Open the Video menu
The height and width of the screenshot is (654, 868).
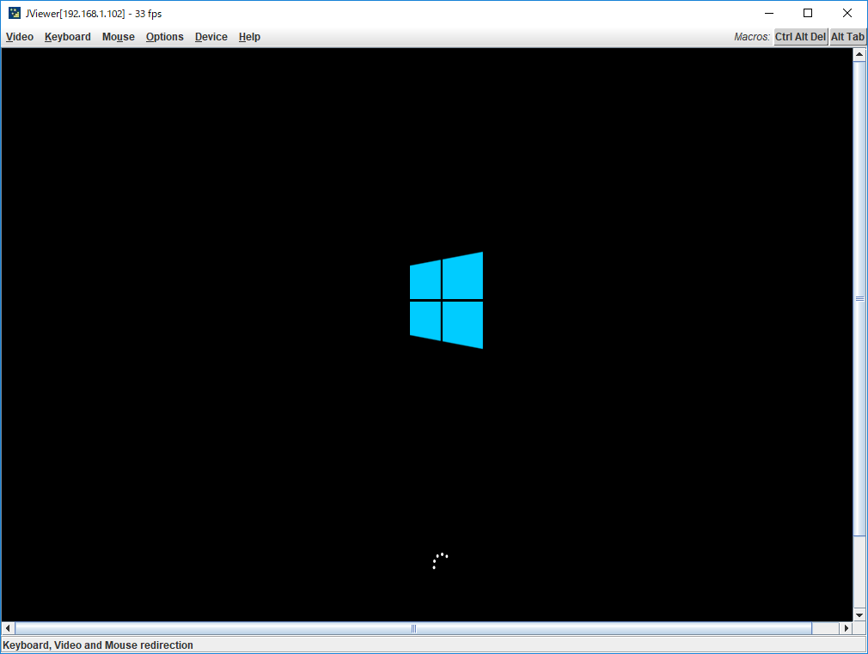tap(20, 37)
